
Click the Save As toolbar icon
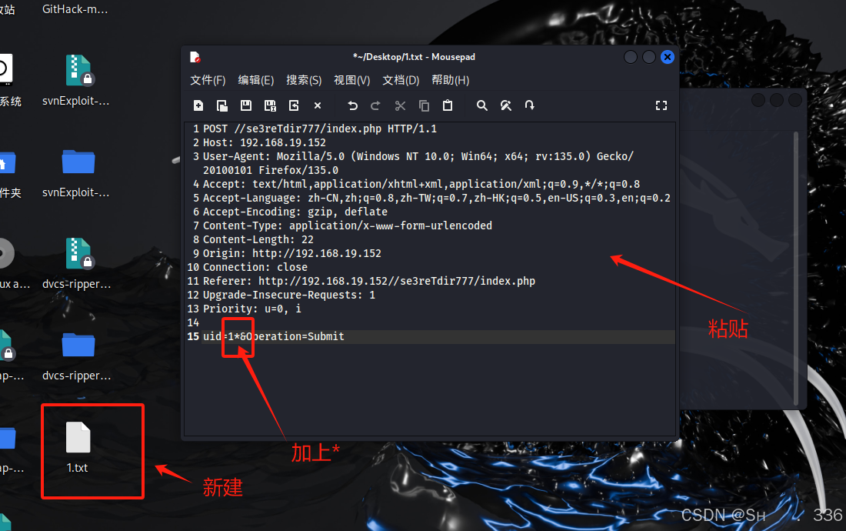point(270,105)
